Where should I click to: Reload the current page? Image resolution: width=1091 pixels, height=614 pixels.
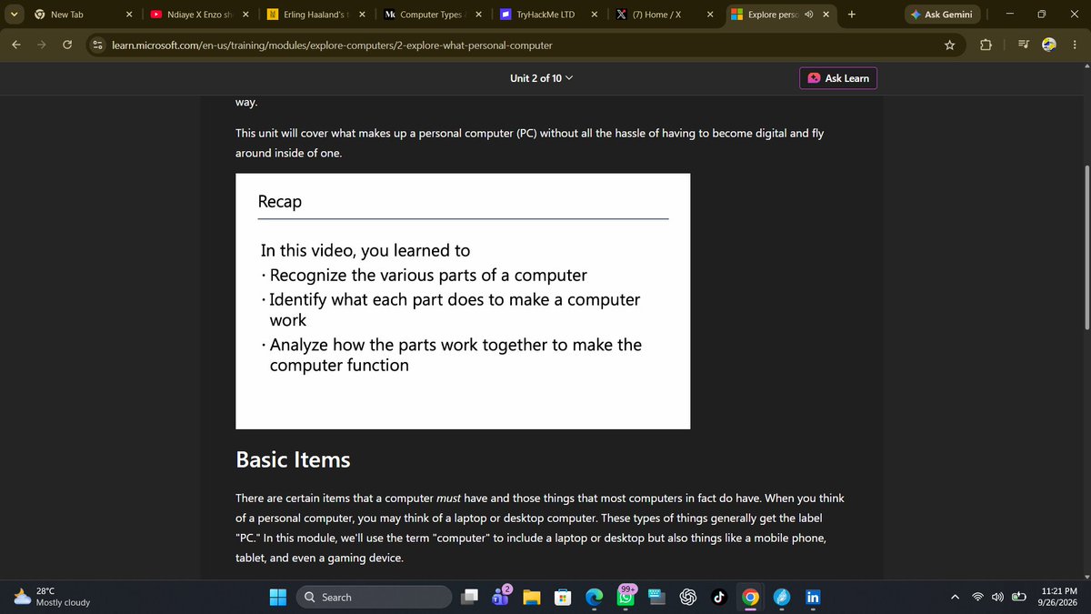67,45
